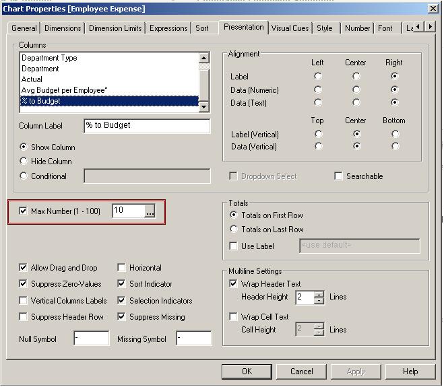
Task: Click the Columns list scroll-up arrow
Action: pyautogui.click(x=204, y=58)
